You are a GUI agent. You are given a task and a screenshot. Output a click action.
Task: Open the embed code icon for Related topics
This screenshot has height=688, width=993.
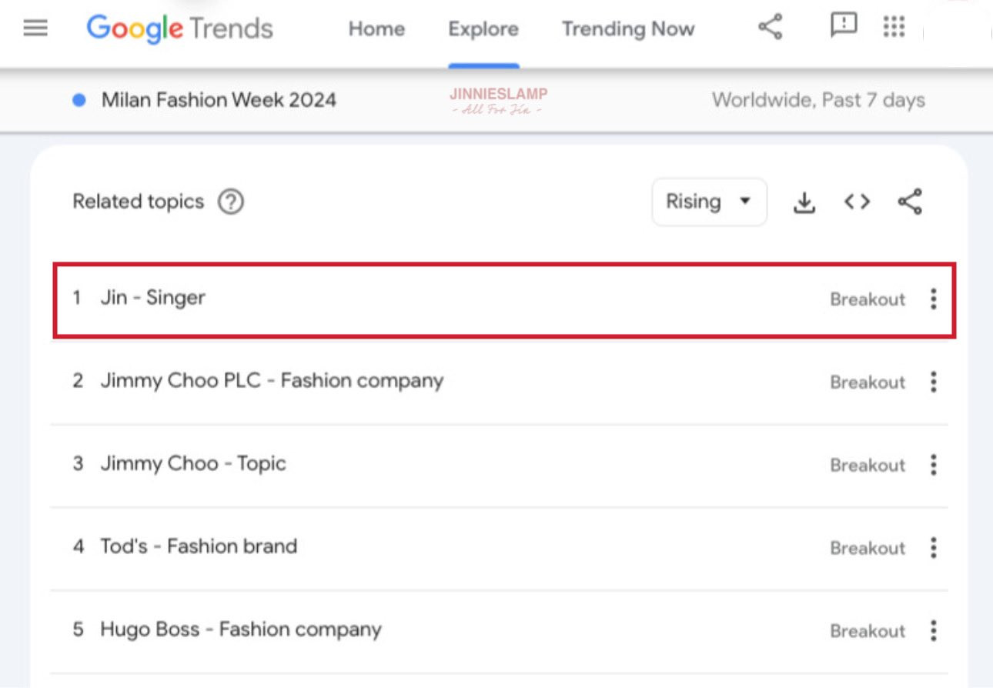tap(856, 202)
